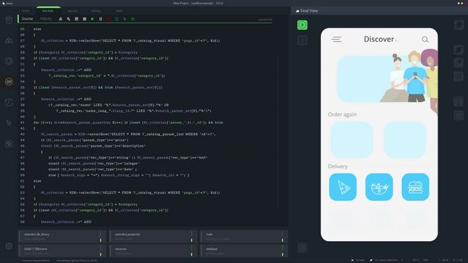This screenshot has width=468, height=263.
Task: Pause execution with the pause icon in the Source toolbar
Action: tap(100, 19)
